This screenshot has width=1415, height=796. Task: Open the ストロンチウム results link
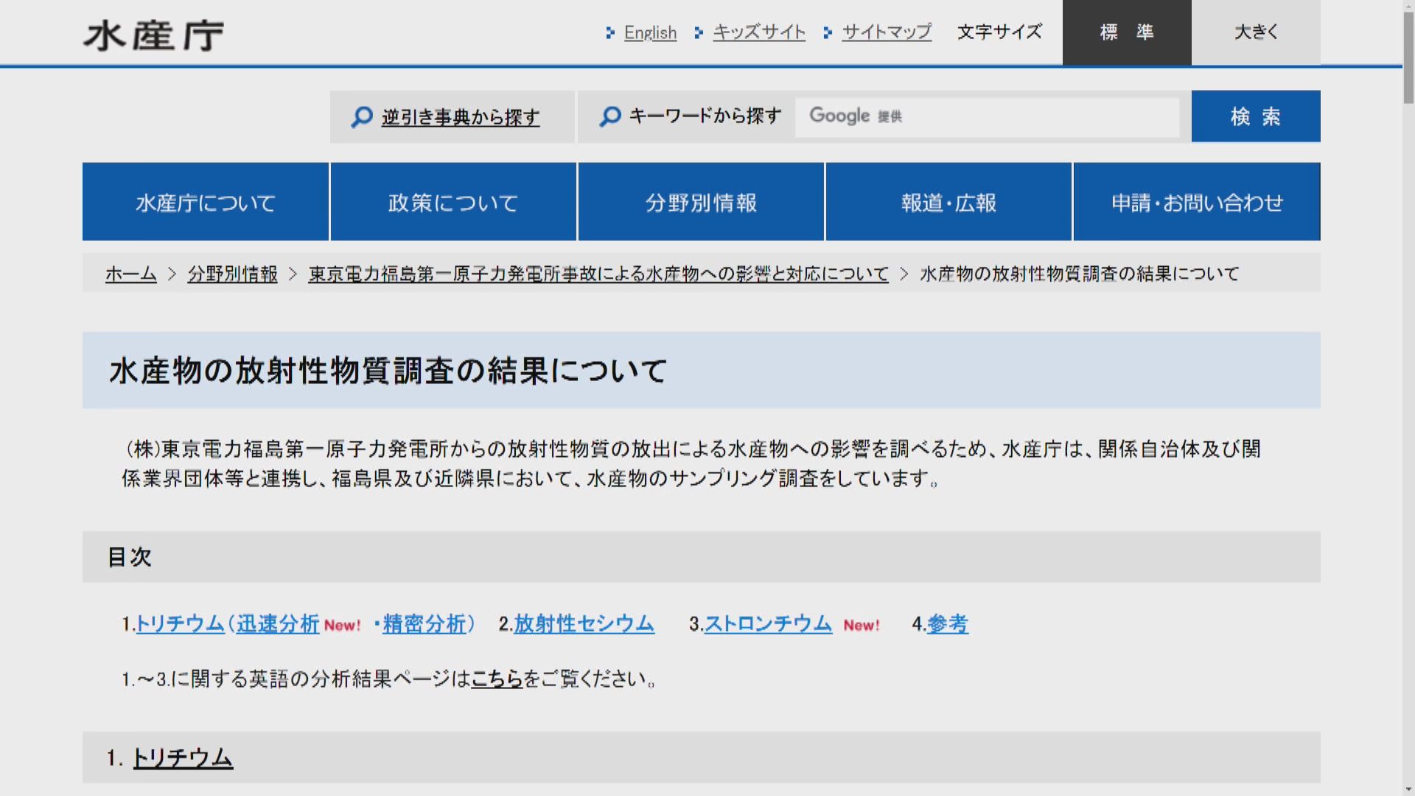point(767,624)
